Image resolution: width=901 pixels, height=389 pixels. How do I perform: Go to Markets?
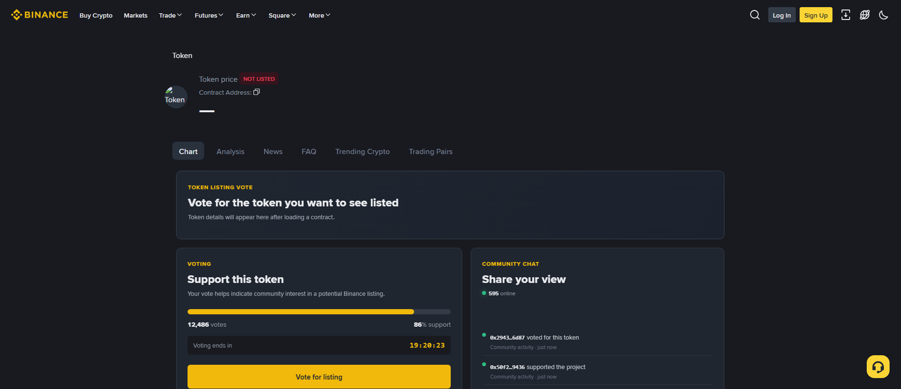pyautogui.click(x=136, y=15)
